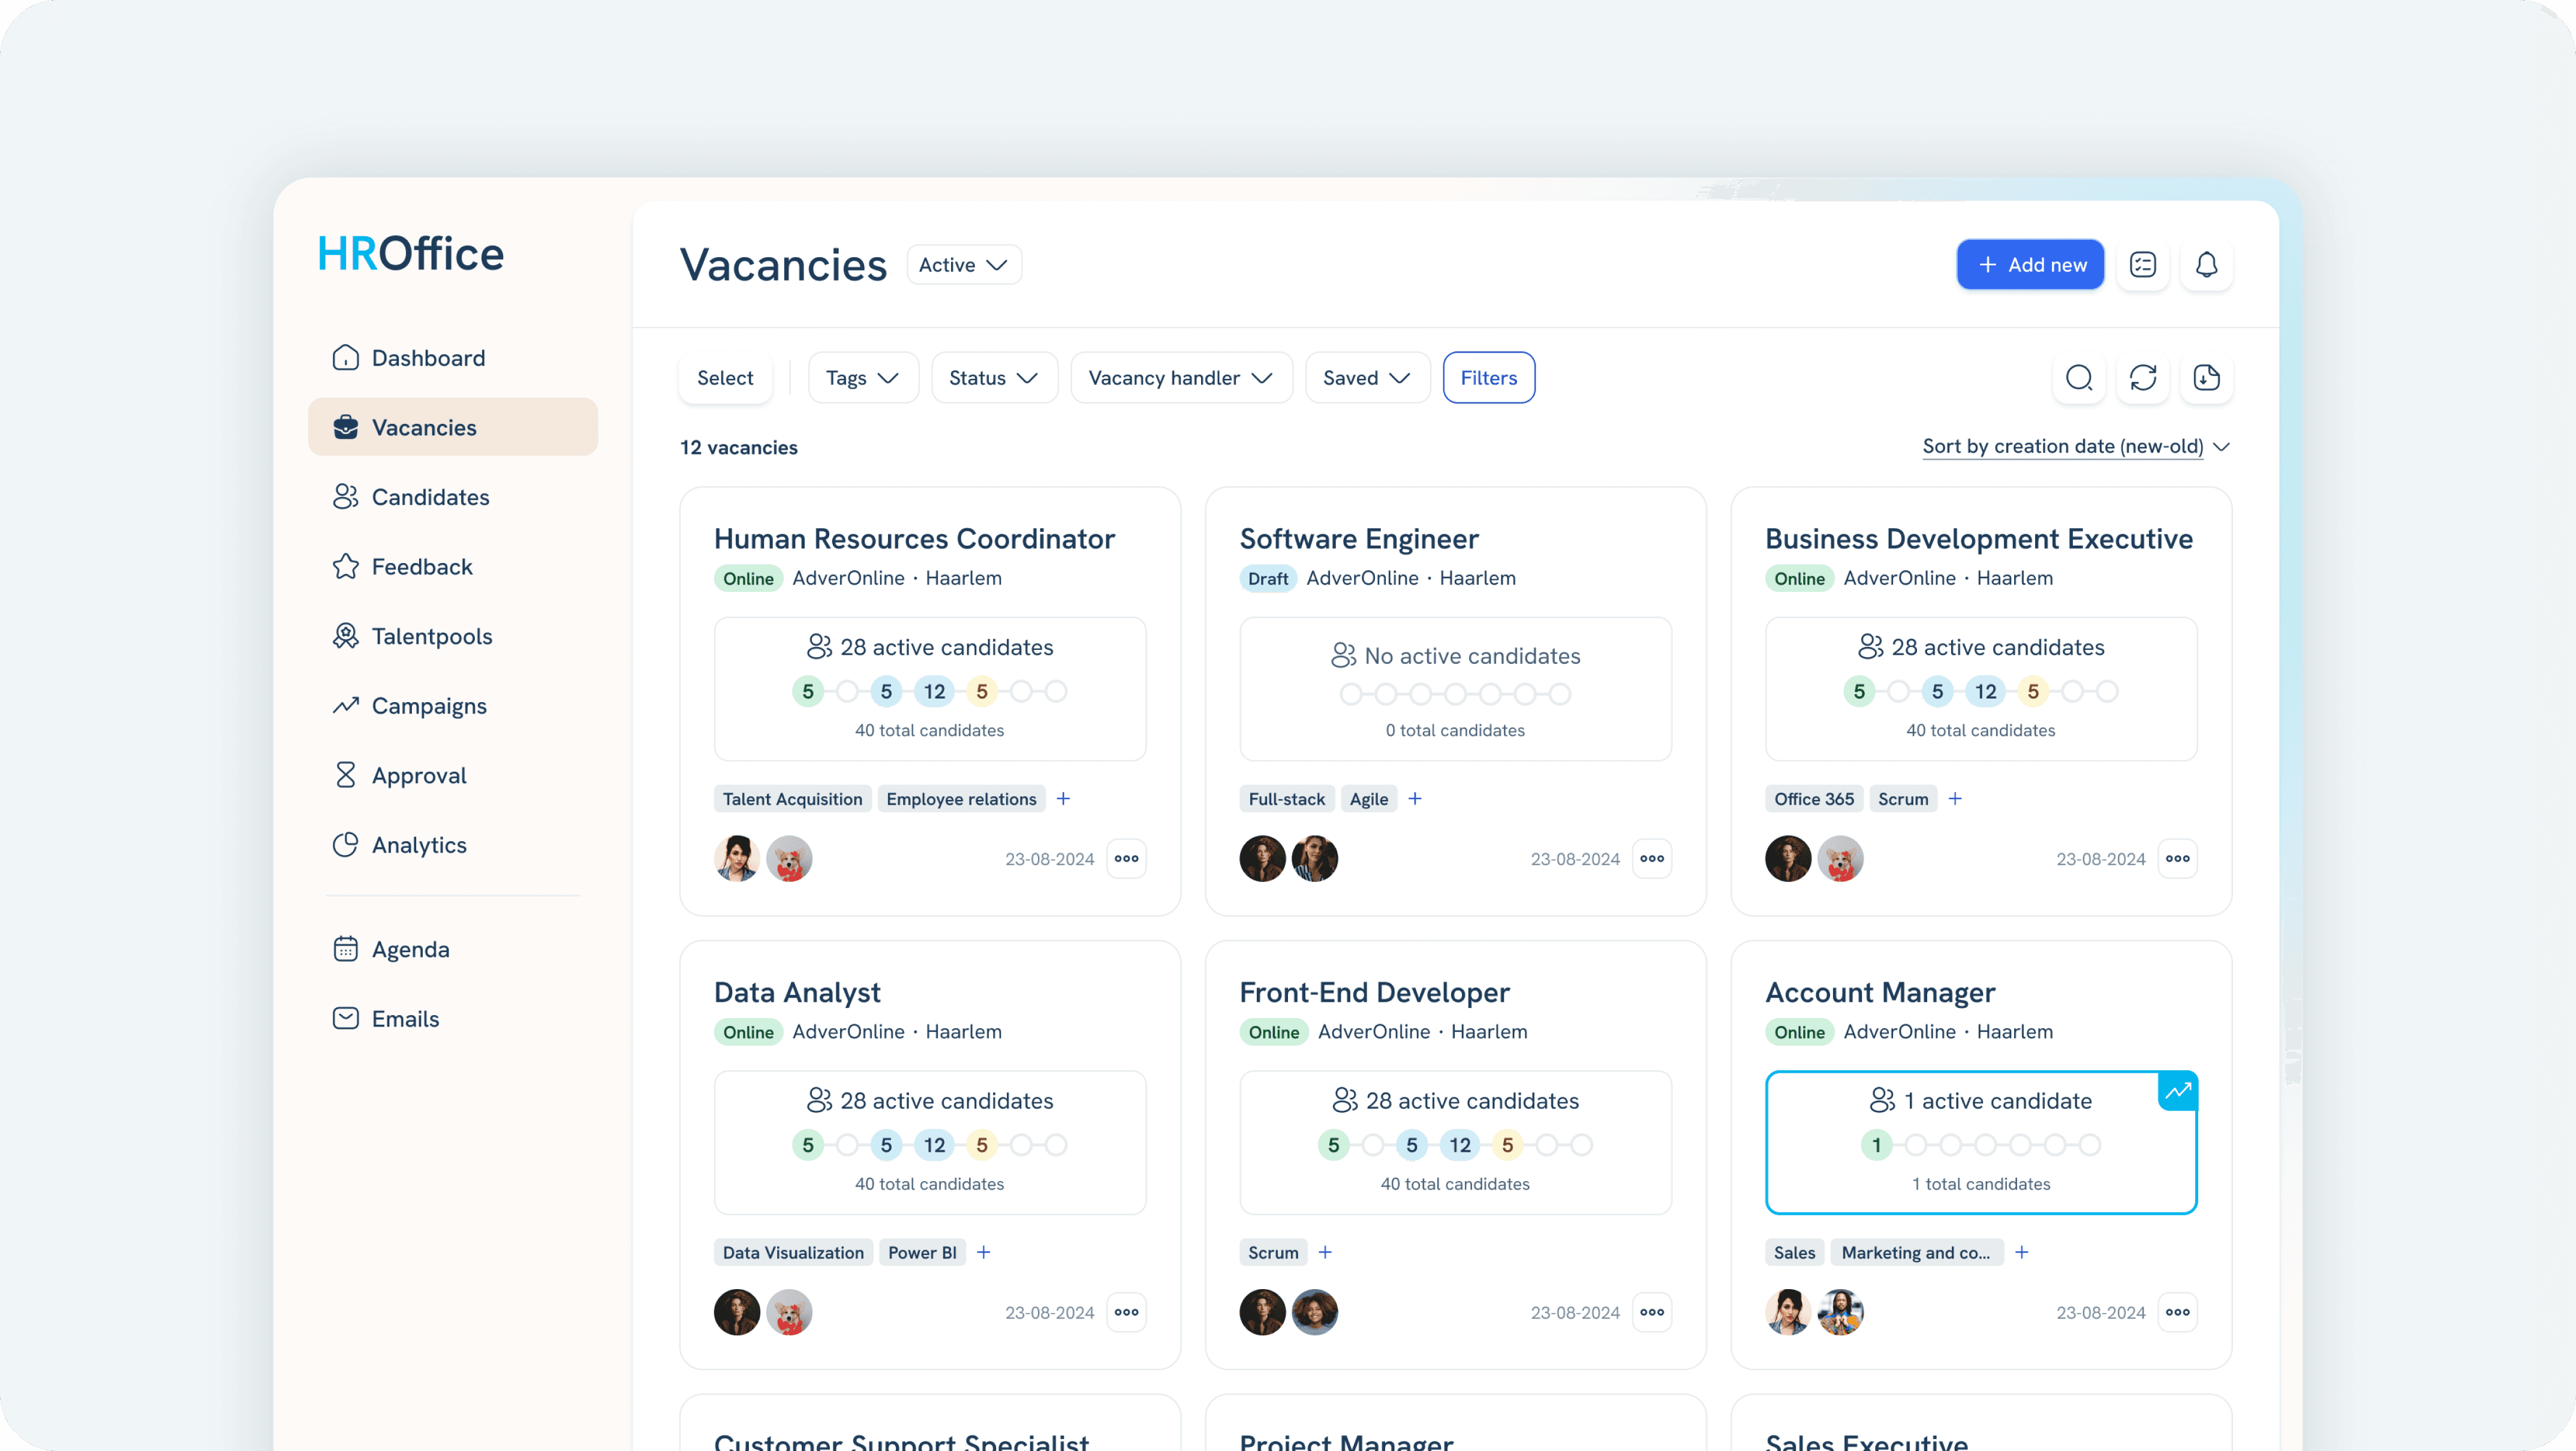Screen dimensions: 2576x1451
Task: Toggle the Filters button
Action: [1488, 378]
